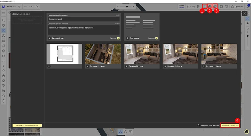Click minus on top zoom slider
The height and width of the screenshot is (136, 251).
pos(118,7)
